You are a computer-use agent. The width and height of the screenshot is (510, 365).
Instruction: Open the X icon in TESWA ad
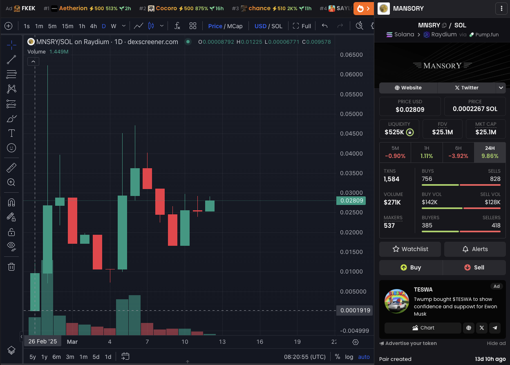482,328
